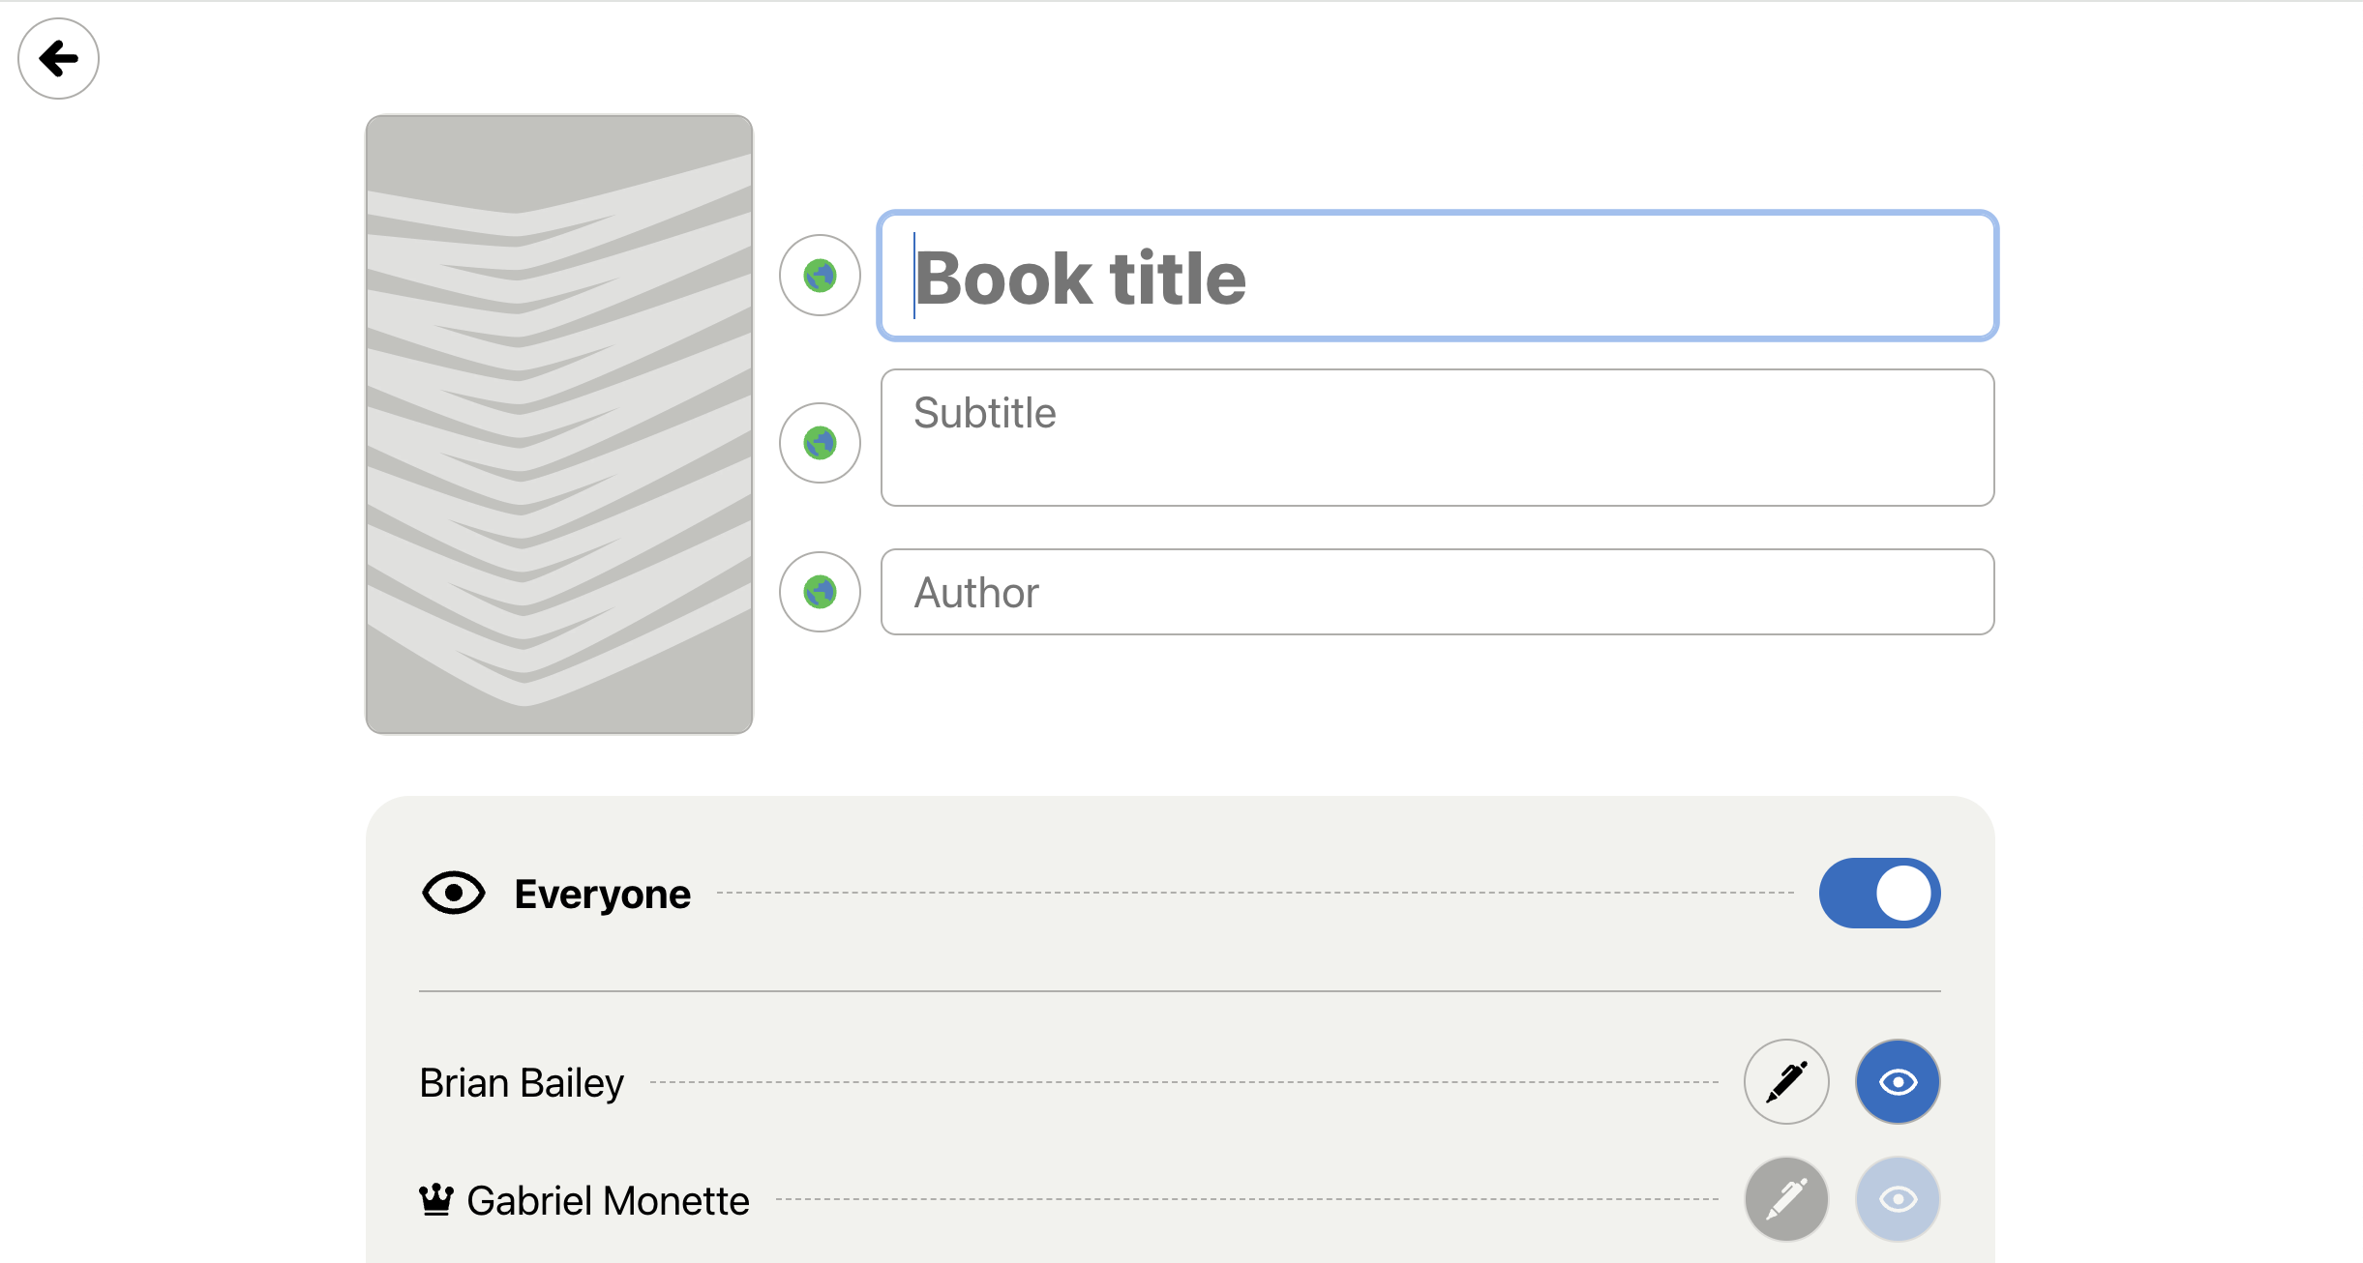This screenshot has width=2363, height=1263.
Task: Turn off the Everyone toggle switch
Action: 1878,893
